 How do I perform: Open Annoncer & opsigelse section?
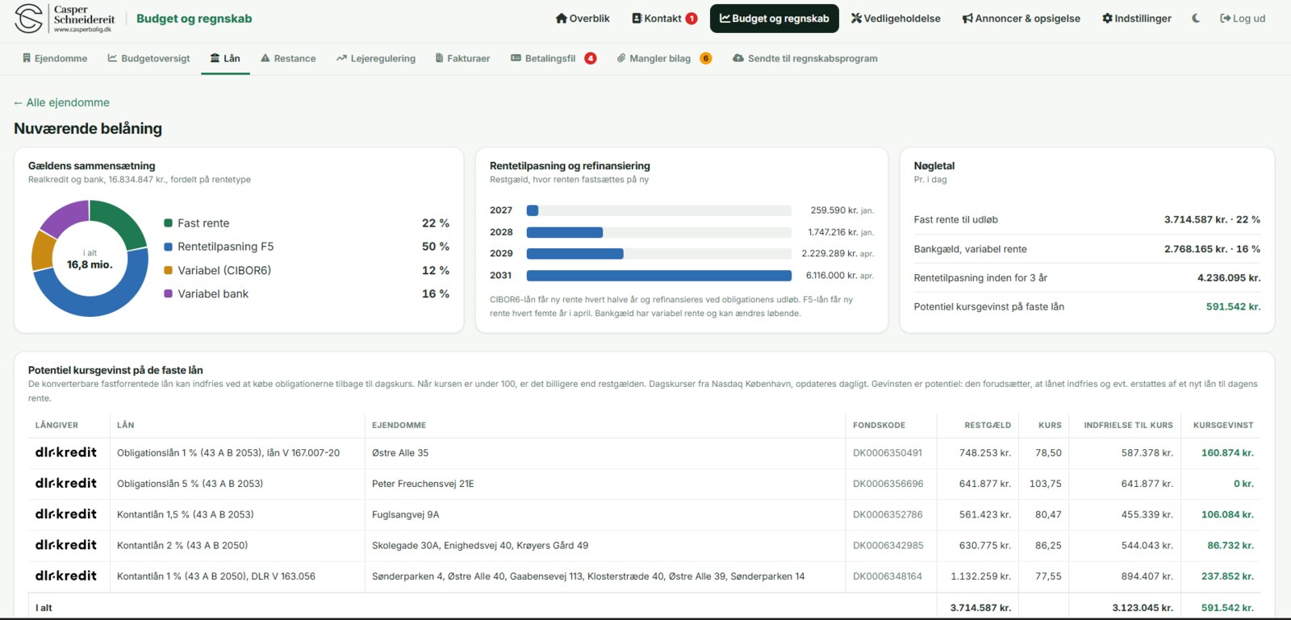(1021, 19)
